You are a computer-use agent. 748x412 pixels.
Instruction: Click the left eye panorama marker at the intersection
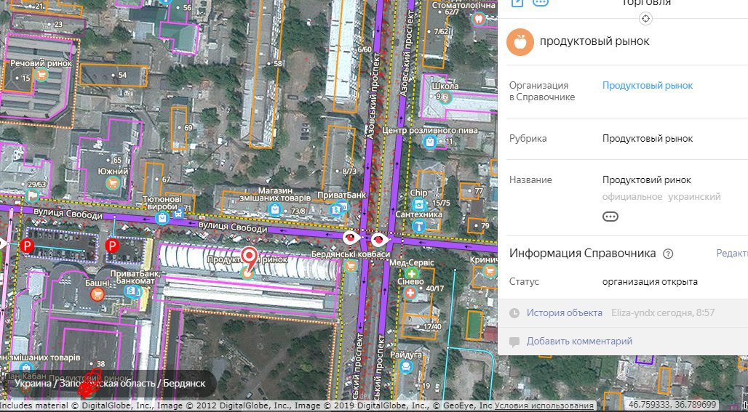coord(351,238)
